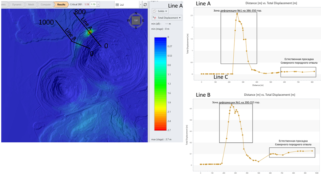Screen dimensions: 321x177
Task: Click the Solids cube icon
Action: pyautogui.click(x=154, y=11)
